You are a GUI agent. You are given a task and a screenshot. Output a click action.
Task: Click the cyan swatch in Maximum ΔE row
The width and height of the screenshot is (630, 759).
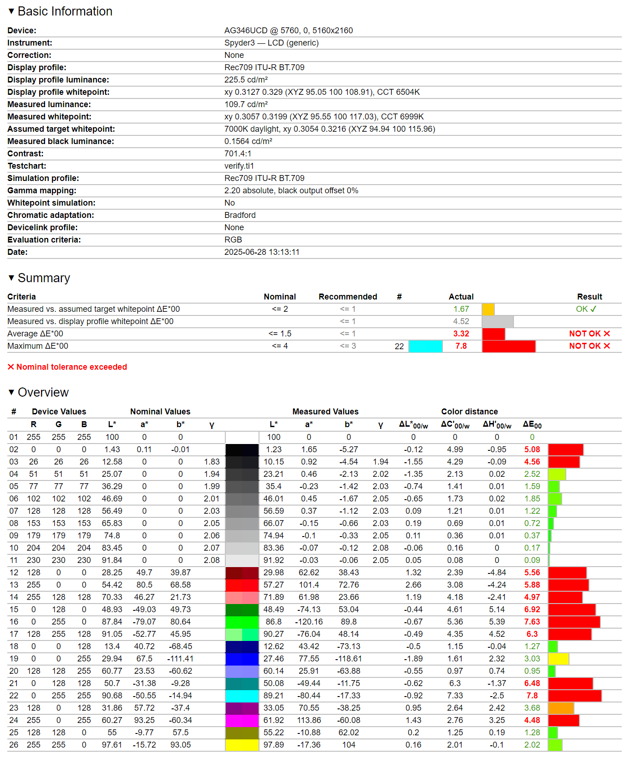coord(426,346)
